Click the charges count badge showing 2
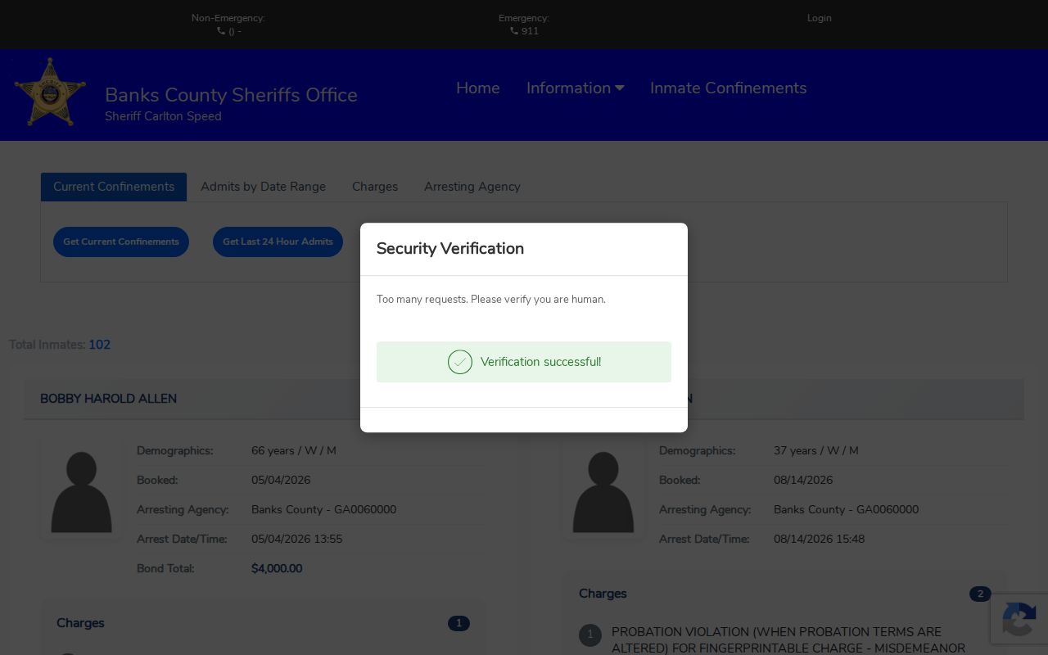The height and width of the screenshot is (655, 1048). 980,594
